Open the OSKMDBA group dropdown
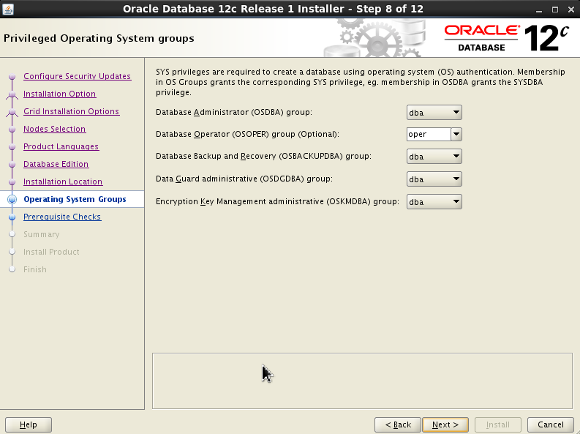Image resolution: width=580 pixels, height=434 pixels. 434,202
